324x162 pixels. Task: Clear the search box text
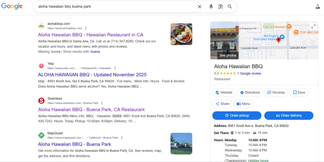200,7
